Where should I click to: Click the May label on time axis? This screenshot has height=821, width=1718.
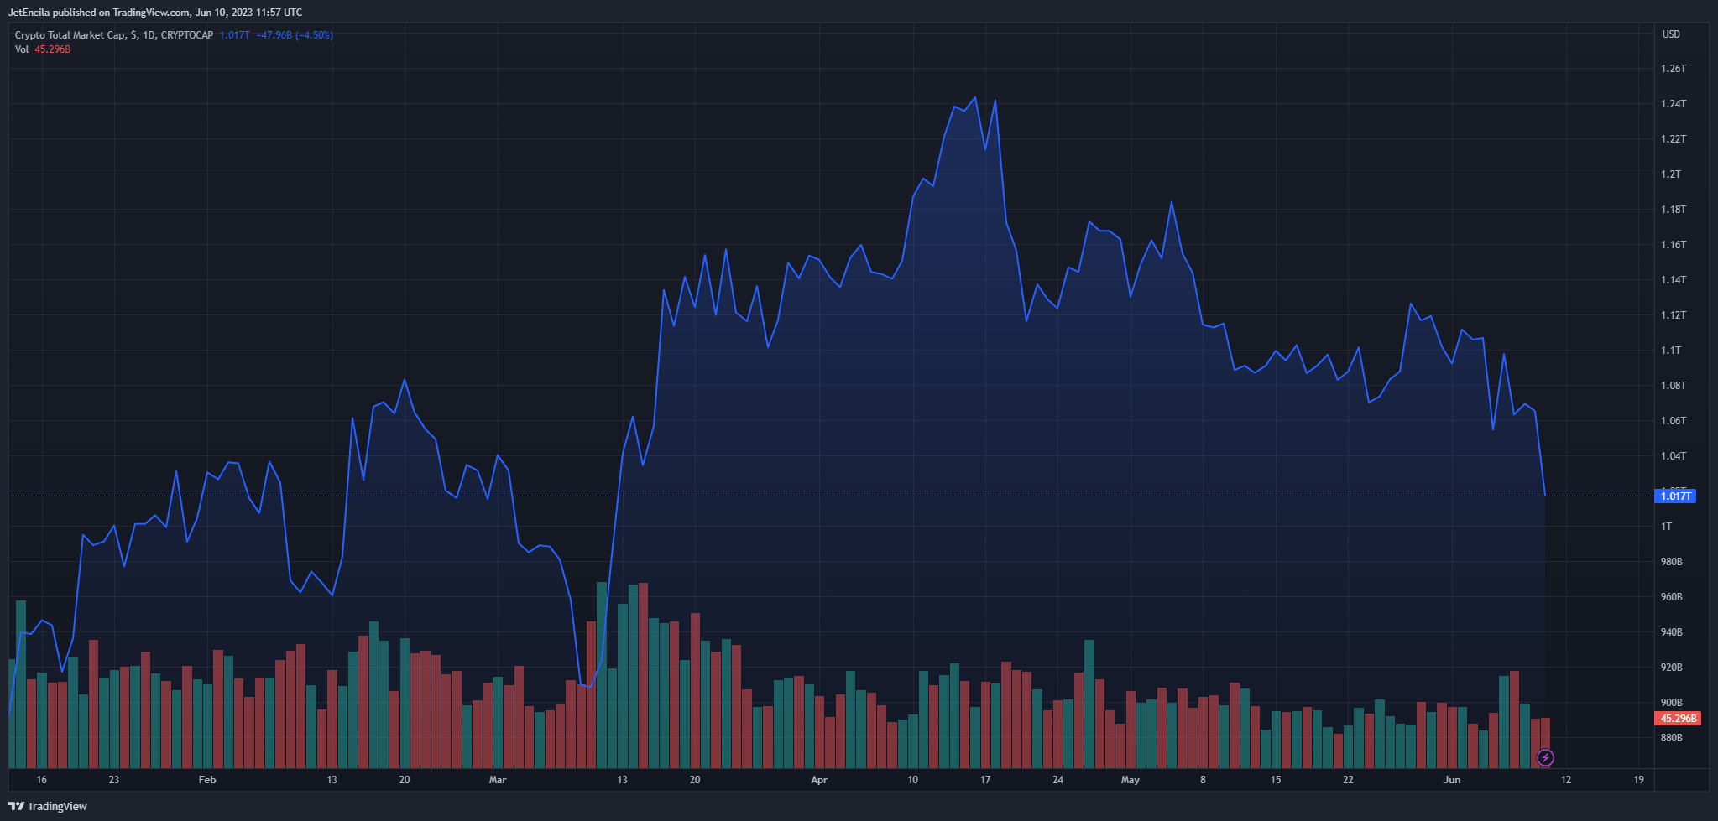pyautogui.click(x=1131, y=780)
